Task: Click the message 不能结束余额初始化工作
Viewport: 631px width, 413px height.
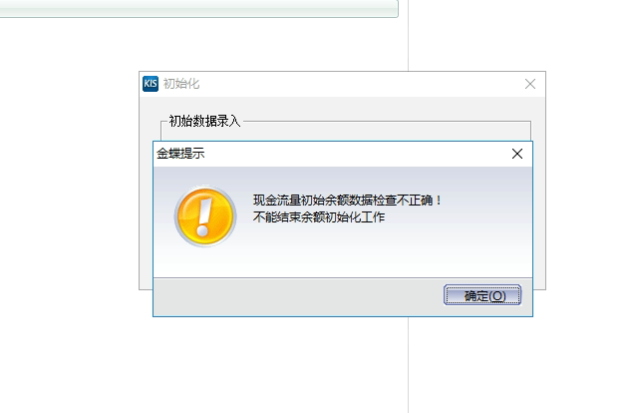Action: click(319, 217)
